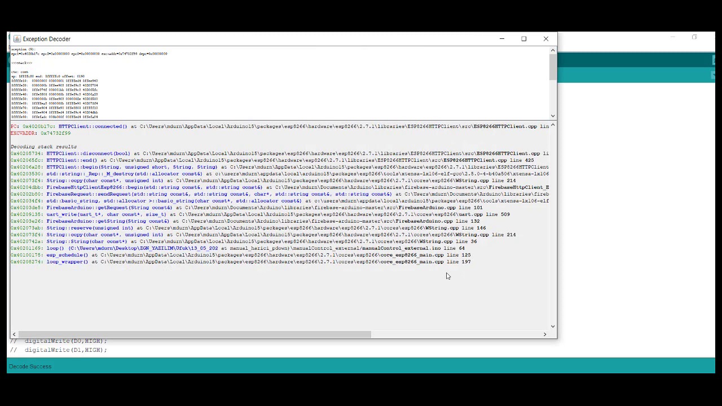Click the 'Decoding stack results' heading

click(x=43, y=147)
